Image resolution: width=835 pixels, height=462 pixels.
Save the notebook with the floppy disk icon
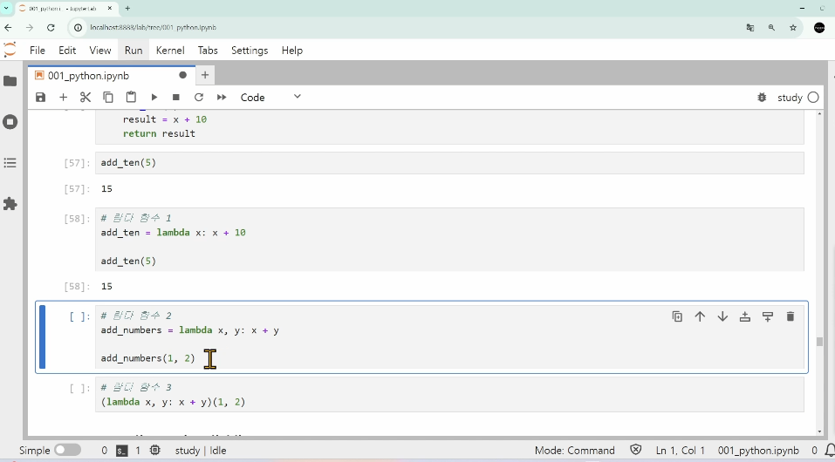point(40,98)
